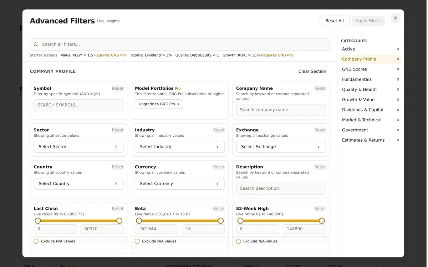The width and height of the screenshot is (428, 267).
Task: Reset the 52-Week High filter
Action: [x=320, y=209]
